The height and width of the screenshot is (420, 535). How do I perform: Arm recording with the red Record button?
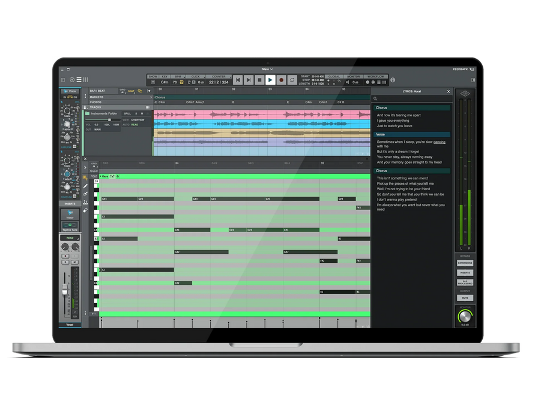pyautogui.click(x=281, y=80)
